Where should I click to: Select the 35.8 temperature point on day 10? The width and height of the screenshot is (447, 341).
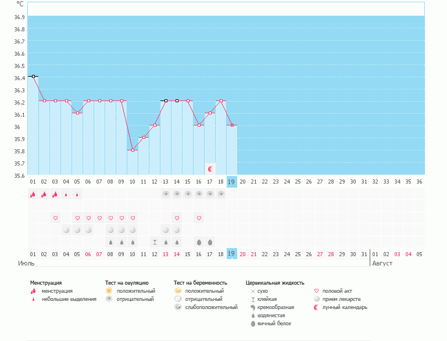point(133,150)
